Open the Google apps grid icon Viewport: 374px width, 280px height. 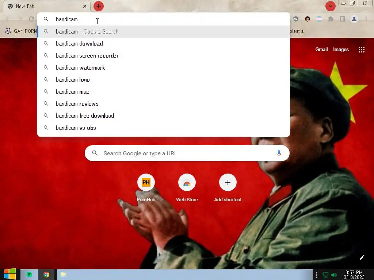(x=361, y=50)
